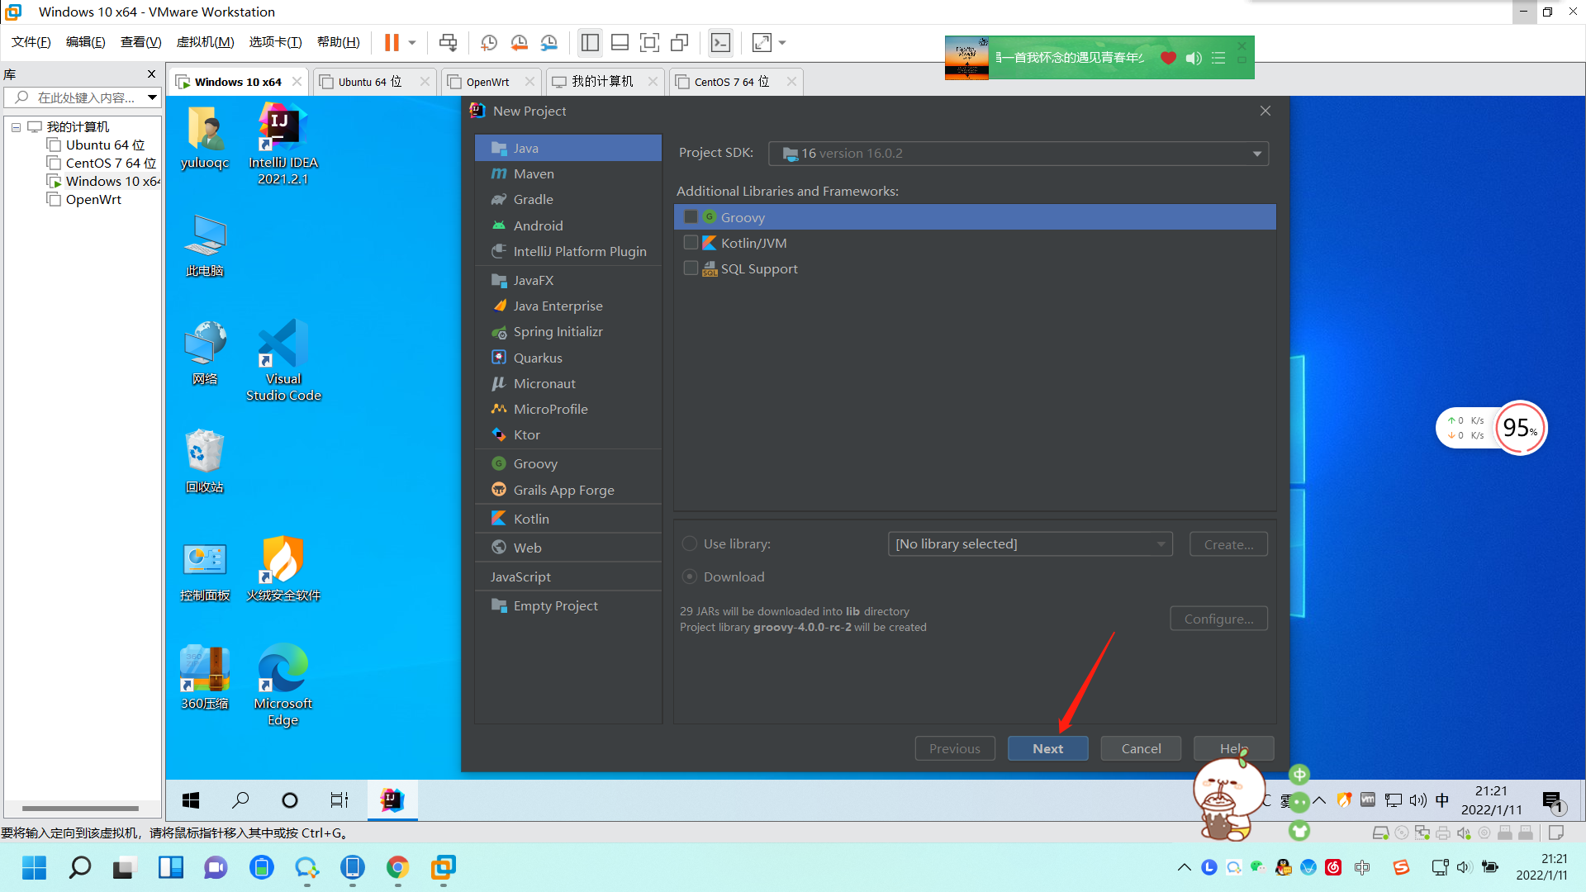Open 文件(F) menu
Viewport: 1586px width, 892px height.
[x=31, y=42]
